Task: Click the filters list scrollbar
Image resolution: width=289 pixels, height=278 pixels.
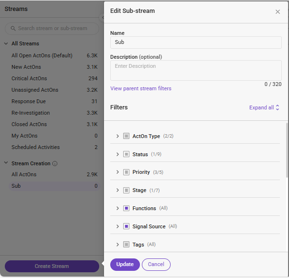Action: 287,150
